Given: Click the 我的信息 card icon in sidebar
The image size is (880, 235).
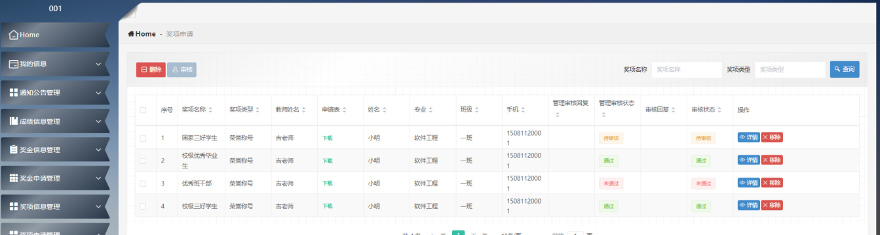Looking at the screenshot, I should point(13,64).
